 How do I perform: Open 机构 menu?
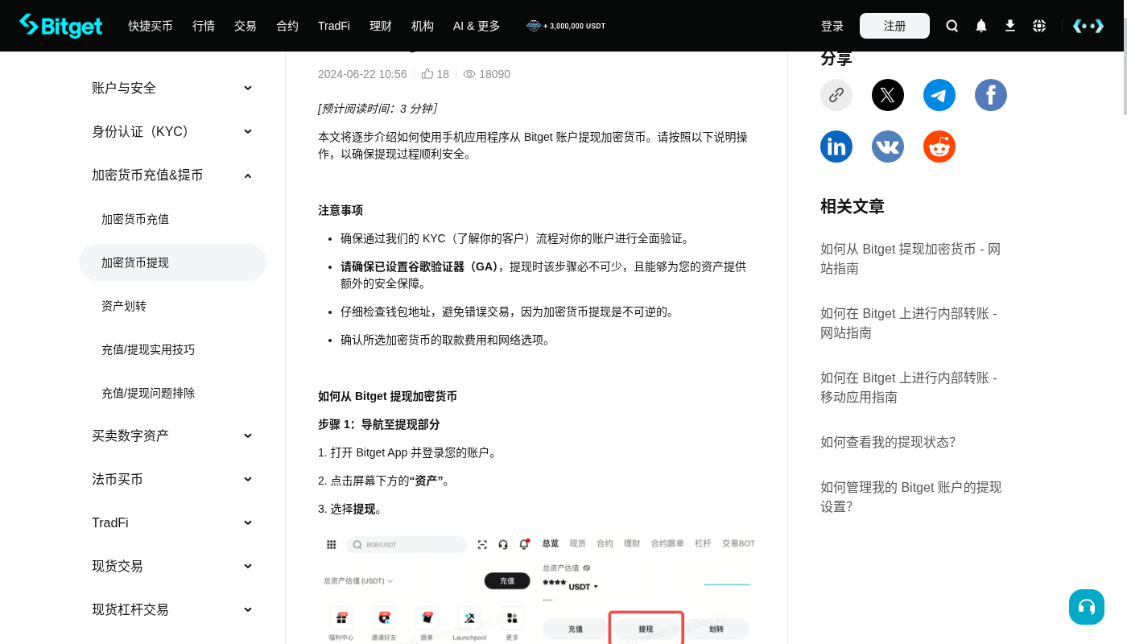423,26
